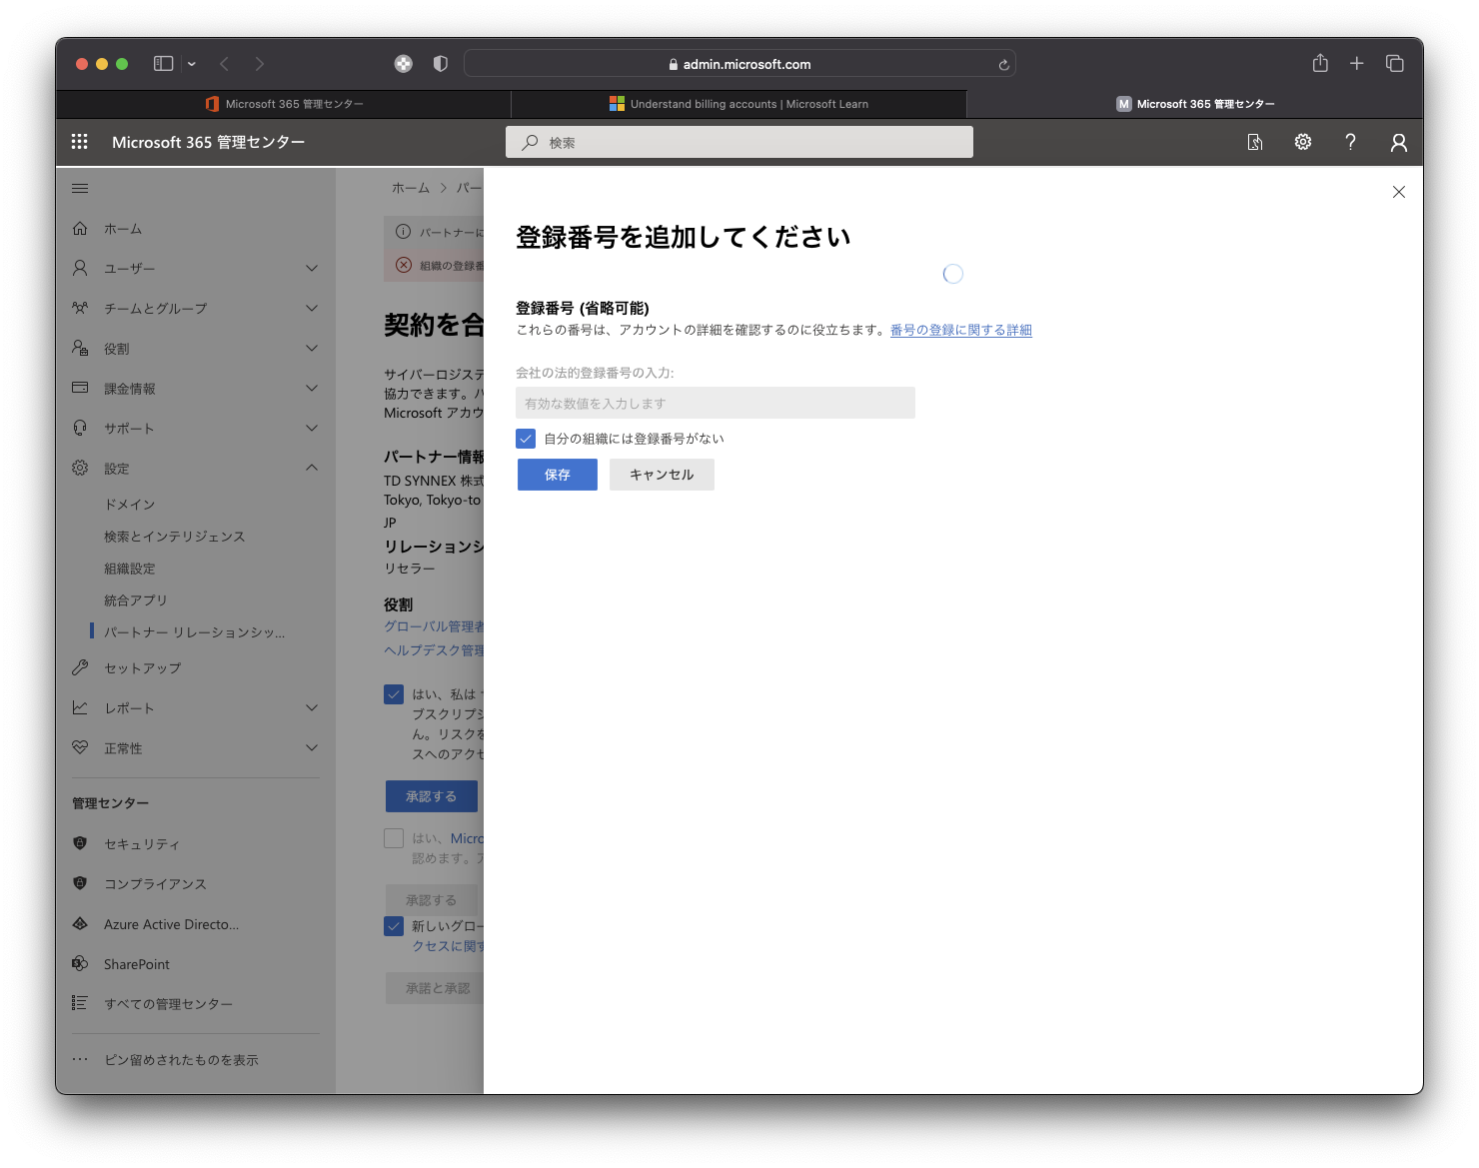Click the ユーザー person icon

pyautogui.click(x=80, y=268)
